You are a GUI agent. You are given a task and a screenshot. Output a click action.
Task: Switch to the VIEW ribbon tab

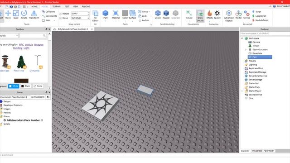[76, 6]
